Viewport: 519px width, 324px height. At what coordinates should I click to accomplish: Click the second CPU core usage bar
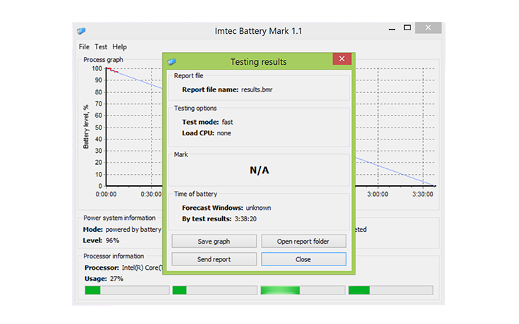[x=215, y=290]
